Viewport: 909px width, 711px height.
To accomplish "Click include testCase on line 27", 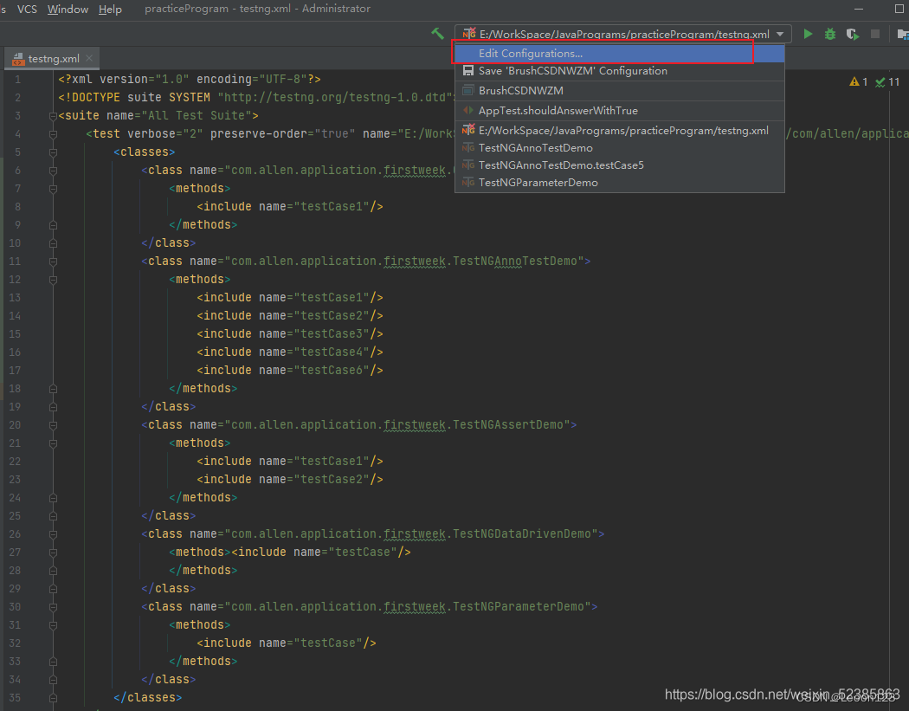I will (321, 553).
